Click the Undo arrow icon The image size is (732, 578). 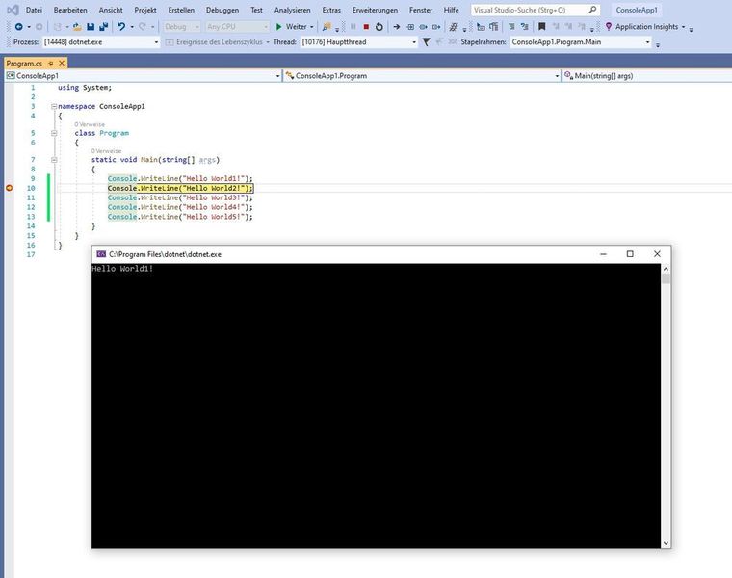(121, 27)
